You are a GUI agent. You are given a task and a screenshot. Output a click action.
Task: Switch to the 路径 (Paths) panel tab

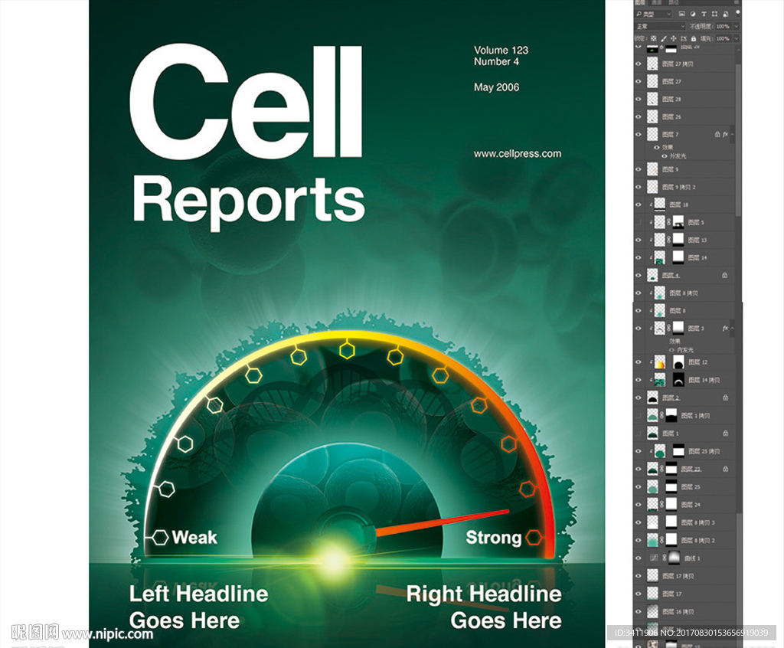point(672,2)
